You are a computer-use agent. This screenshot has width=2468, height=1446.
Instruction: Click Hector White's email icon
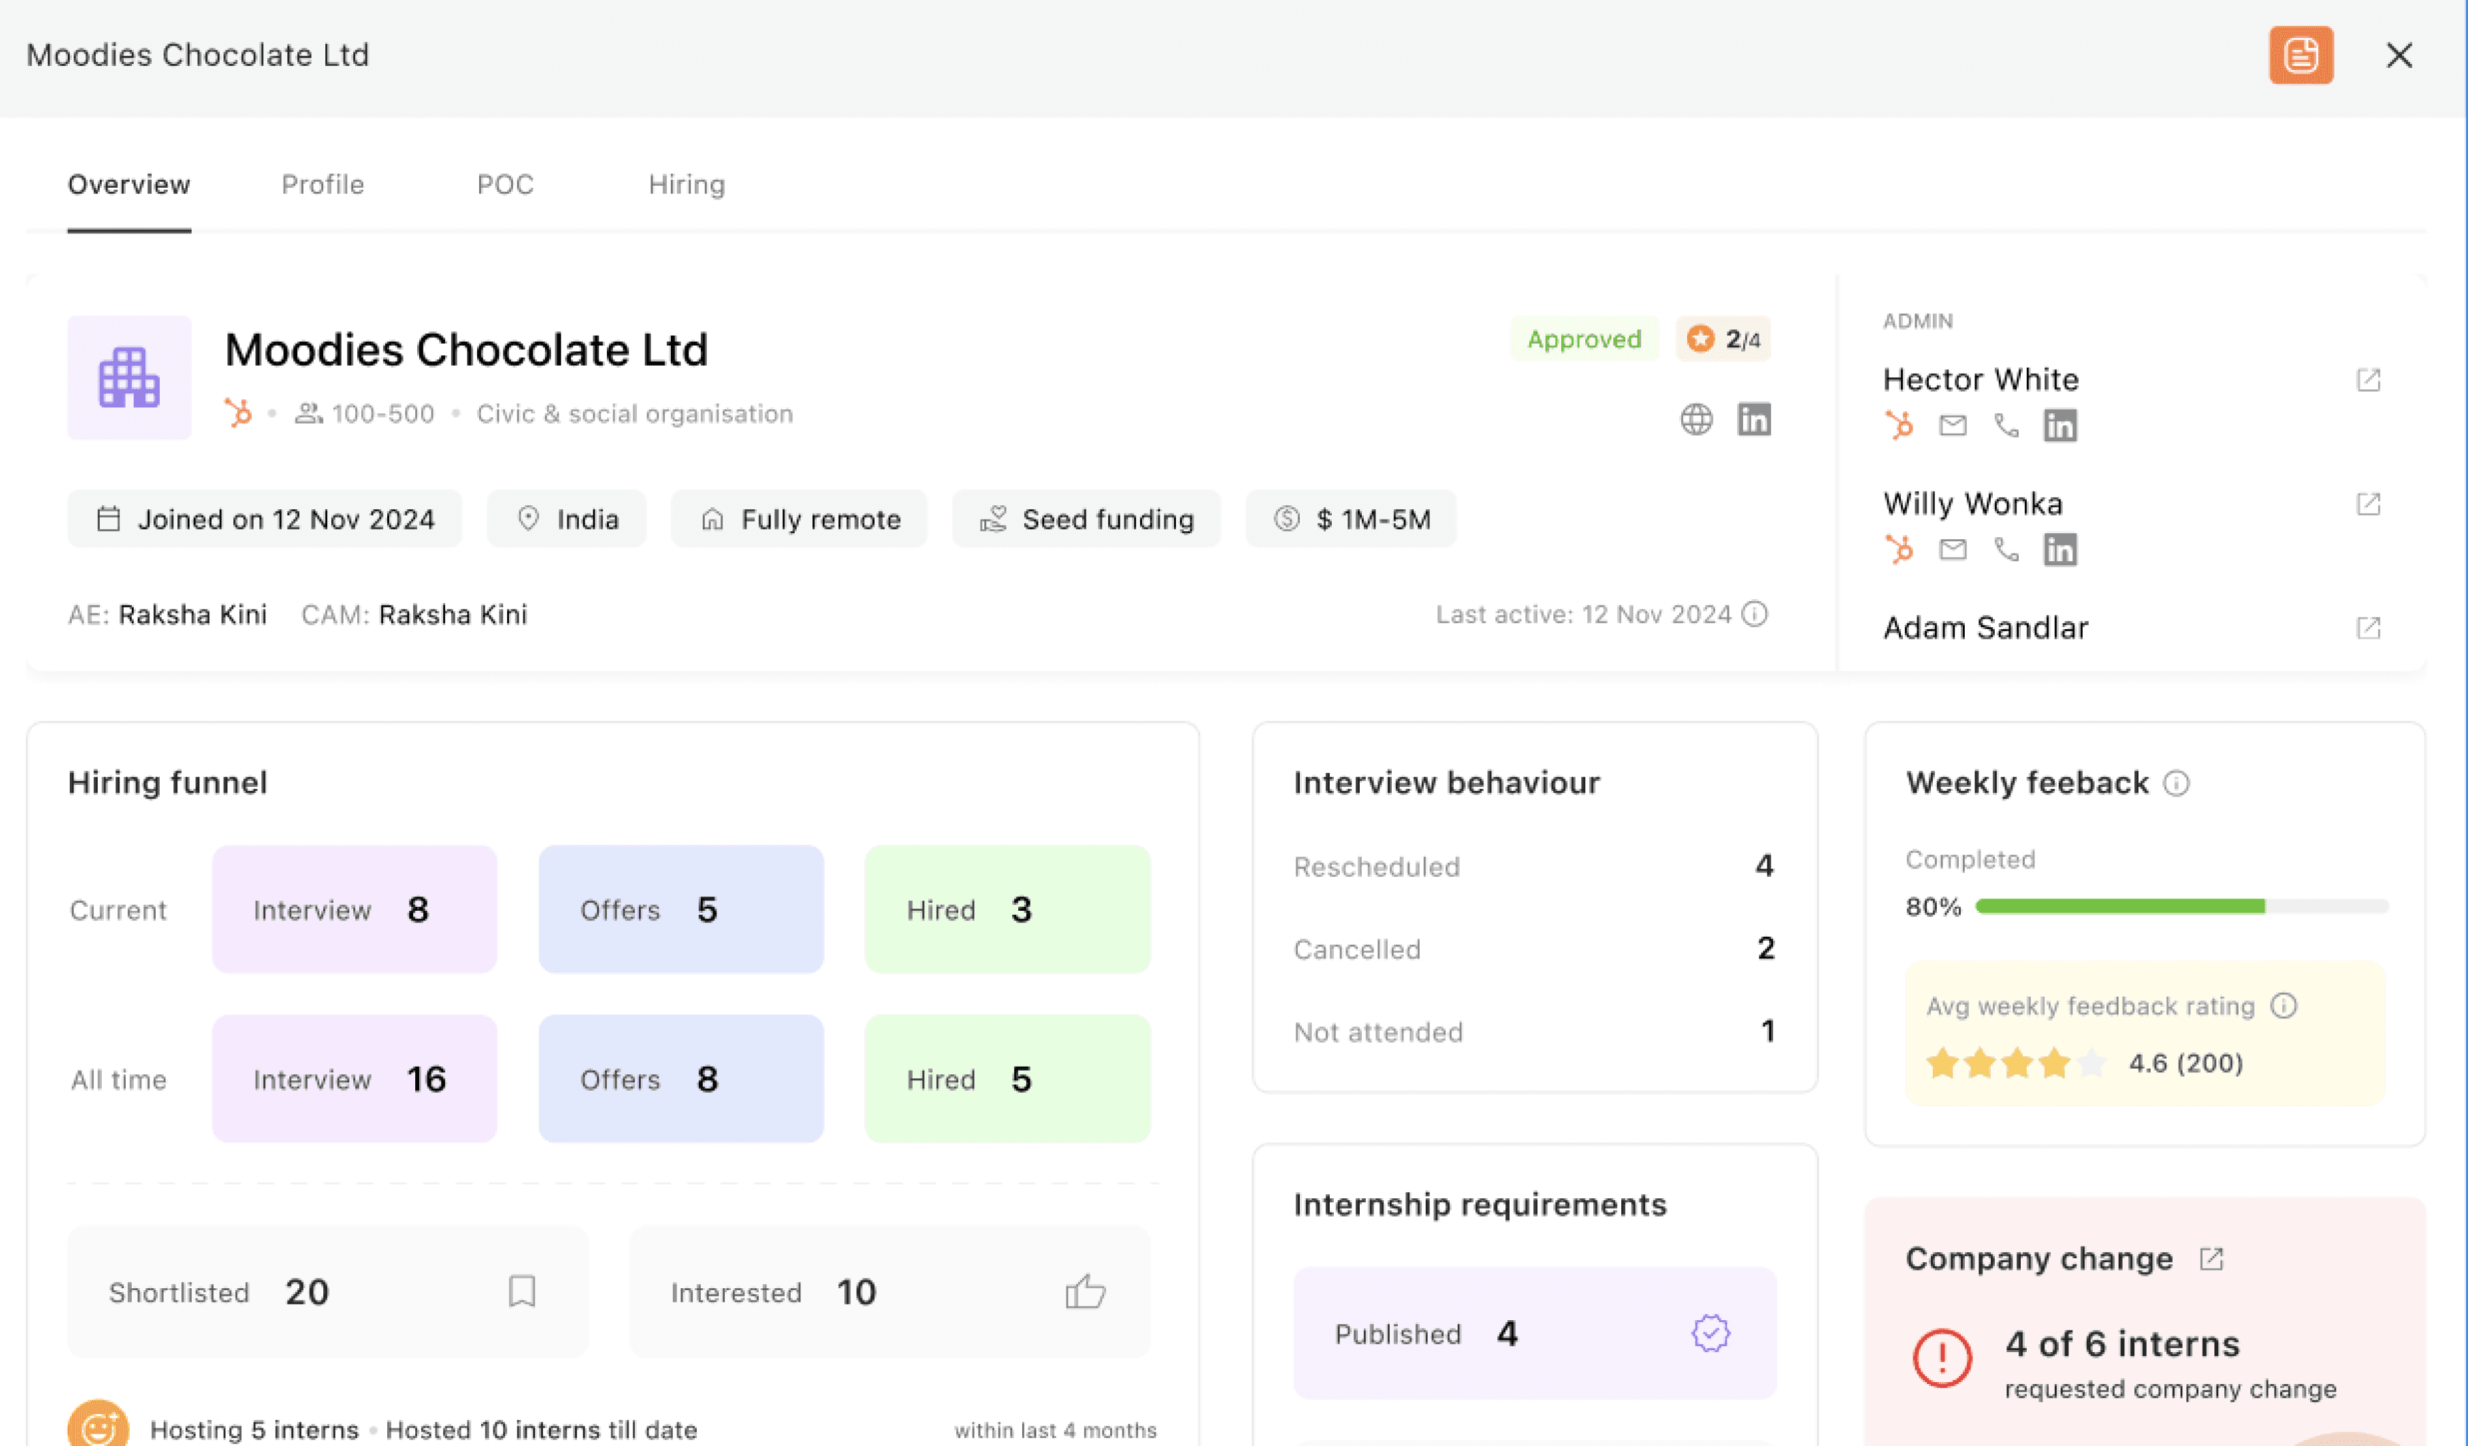1953,425
